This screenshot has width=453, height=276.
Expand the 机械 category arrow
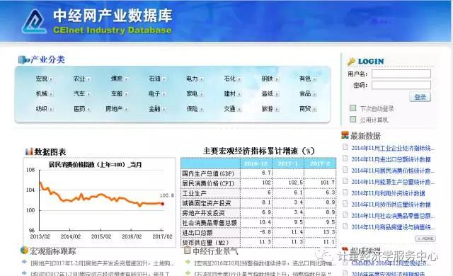(x=51, y=94)
